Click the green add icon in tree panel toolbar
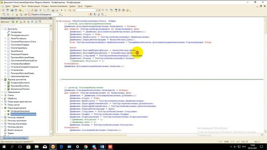The image size is (267, 150). click(13, 22)
